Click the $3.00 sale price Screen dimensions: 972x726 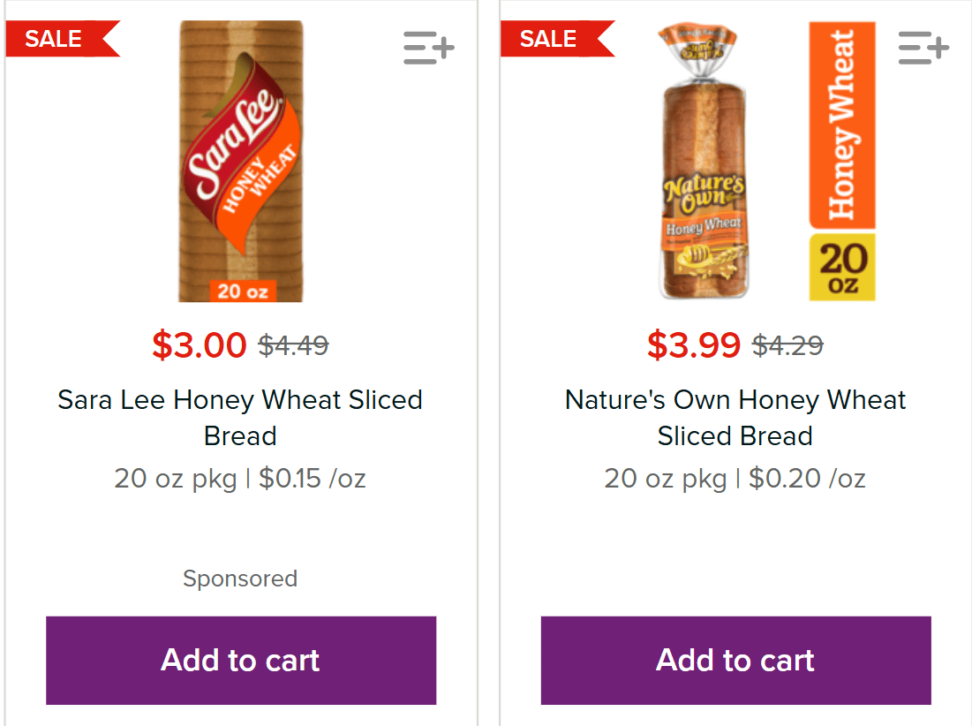pyautogui.click(x=199, y=344)
